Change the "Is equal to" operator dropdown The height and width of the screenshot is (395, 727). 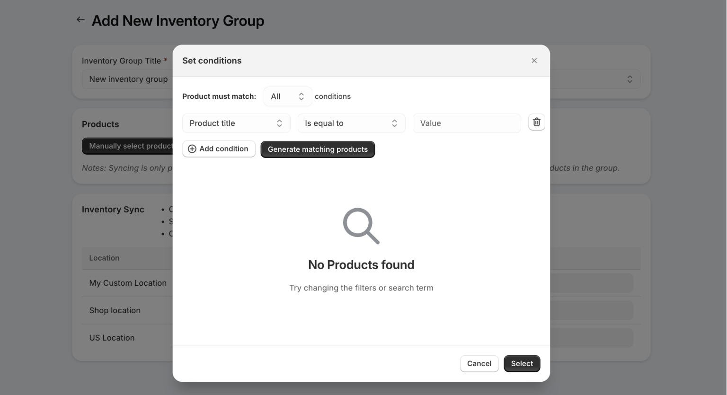point(351,123)
